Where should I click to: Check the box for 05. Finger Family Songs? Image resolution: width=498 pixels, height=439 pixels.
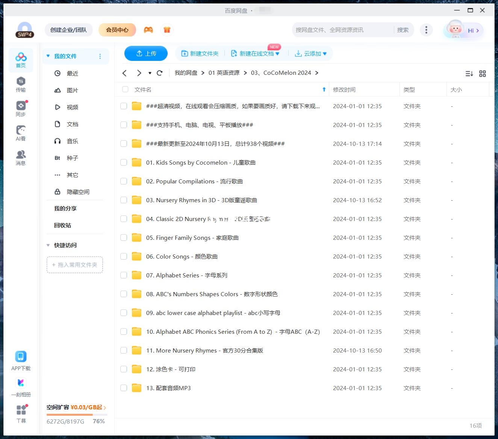tap(124, 238)
